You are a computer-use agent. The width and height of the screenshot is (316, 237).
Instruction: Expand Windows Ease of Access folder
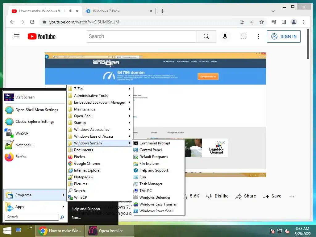pos(99,136)
